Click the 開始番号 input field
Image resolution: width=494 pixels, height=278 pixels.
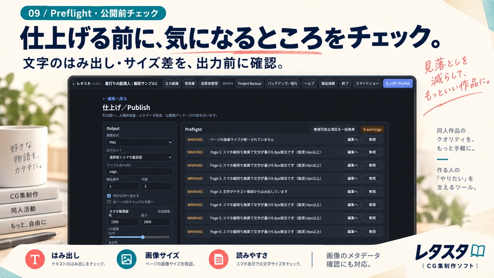[123, 186]
